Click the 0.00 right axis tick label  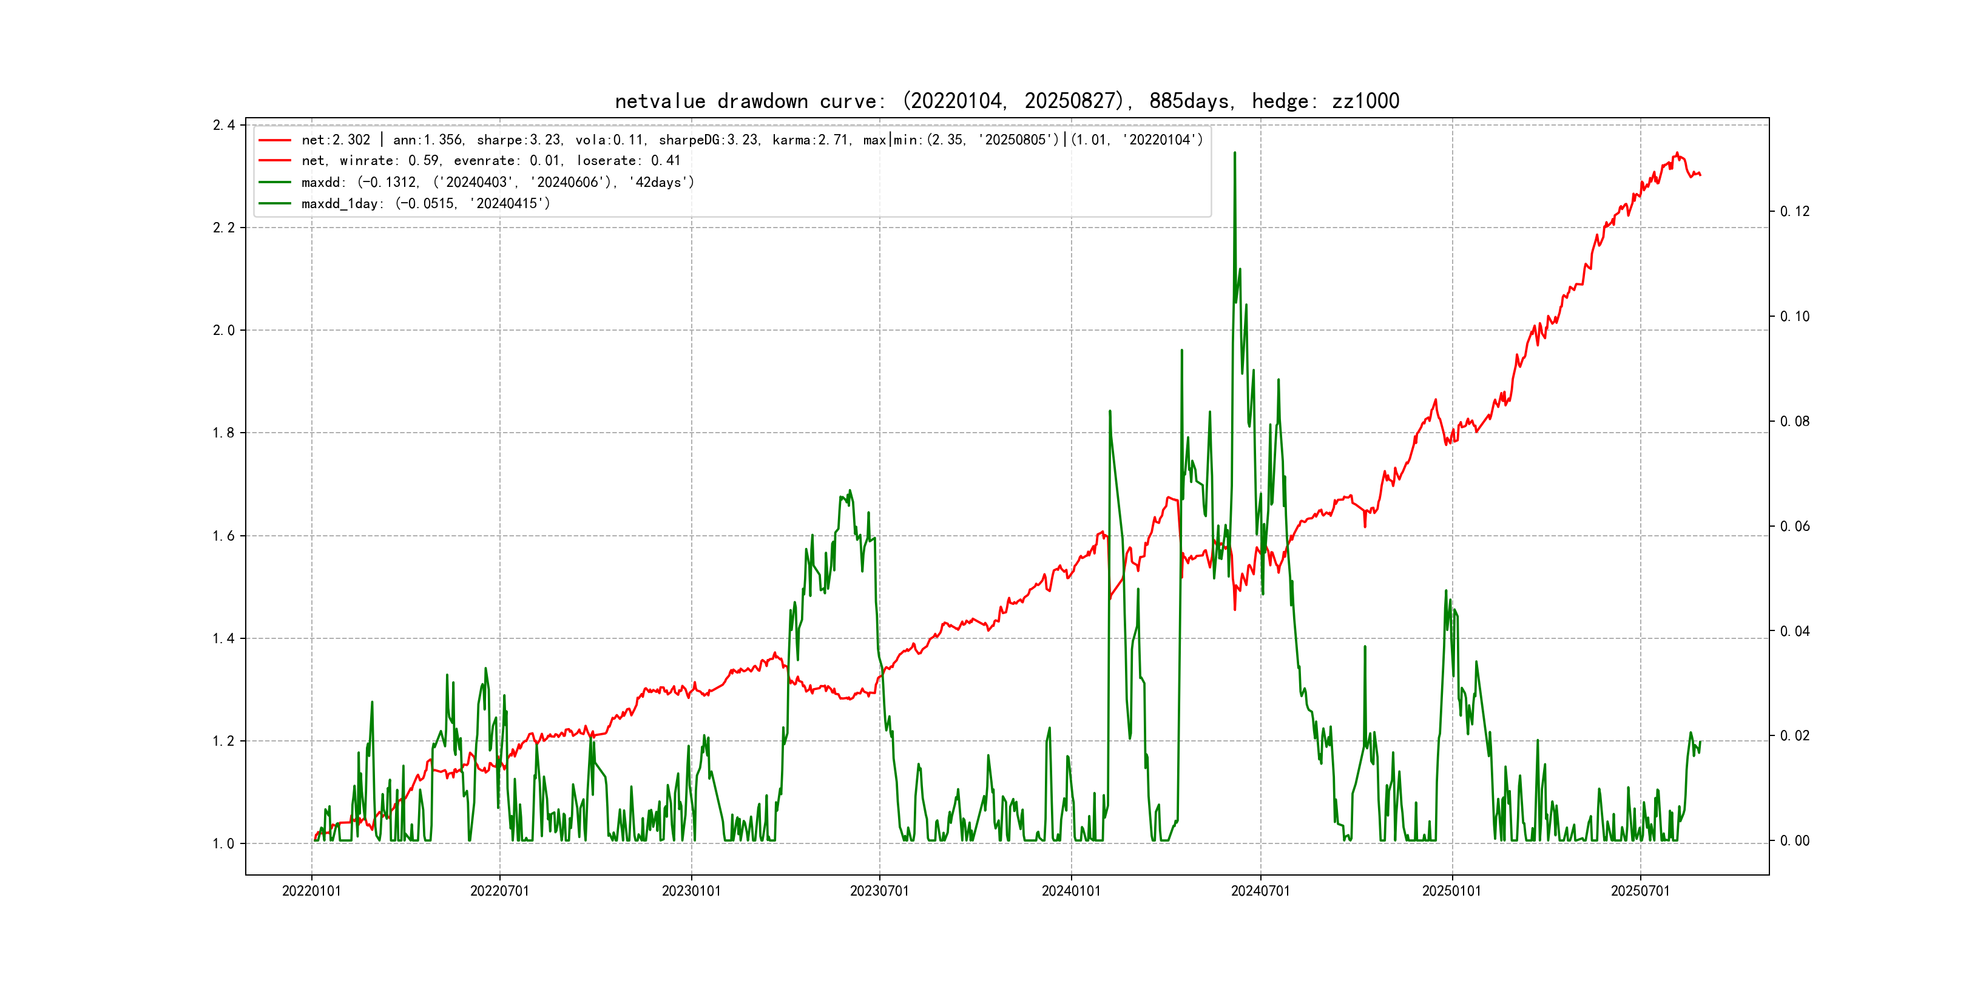pos(1794,841)
